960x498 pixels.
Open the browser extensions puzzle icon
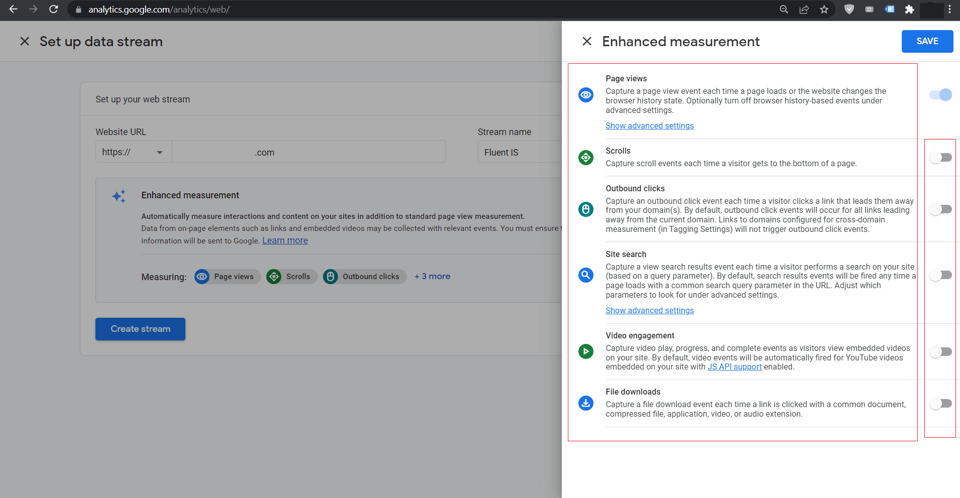909,10
